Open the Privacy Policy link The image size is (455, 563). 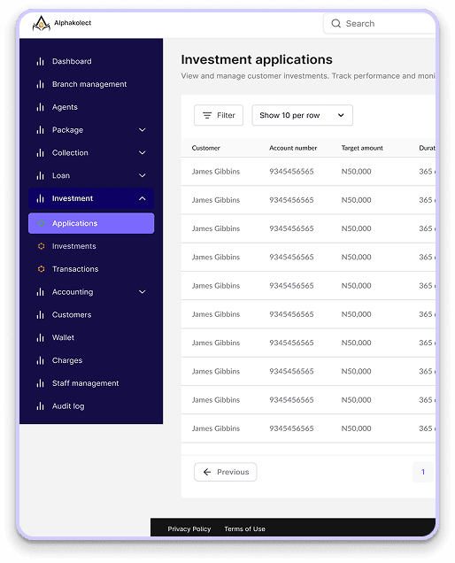[189, 528]
